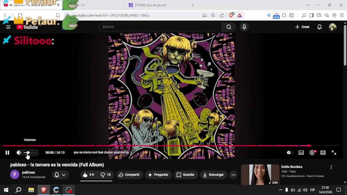Image resolution: width=347 pixels, height=195 pixels.
Task: Open Windows taskbar search
Action: (18, 190)
